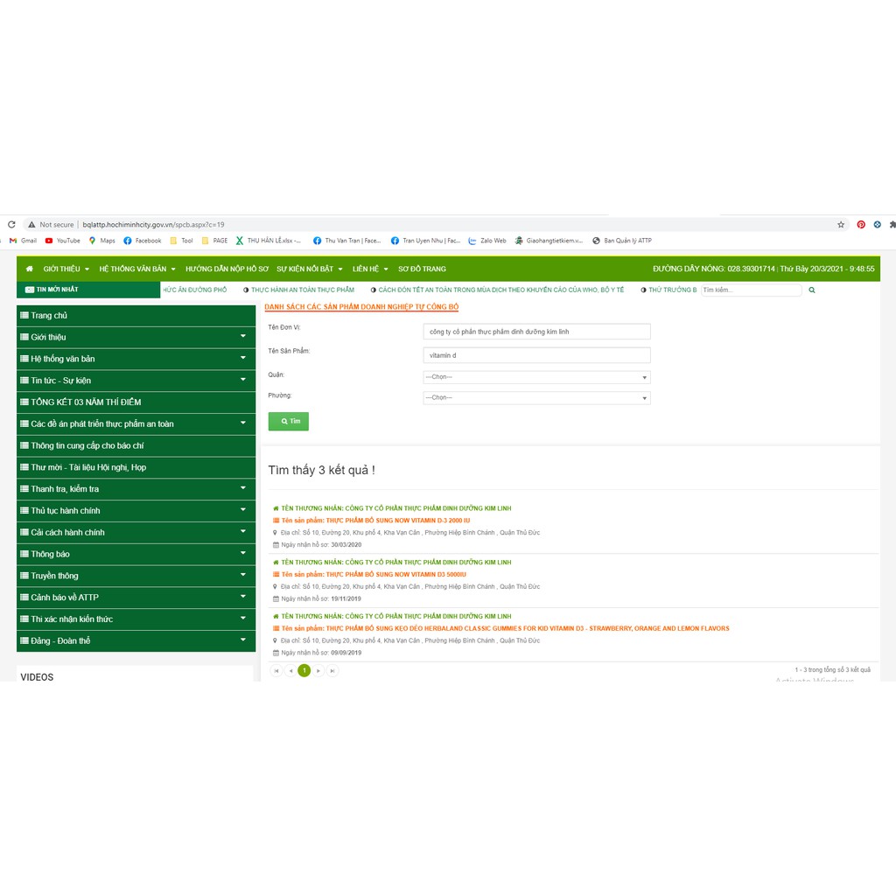Open the LIÊN HỆ menu
This screenshot has height=896, width=896.
(x=371, y=269)
